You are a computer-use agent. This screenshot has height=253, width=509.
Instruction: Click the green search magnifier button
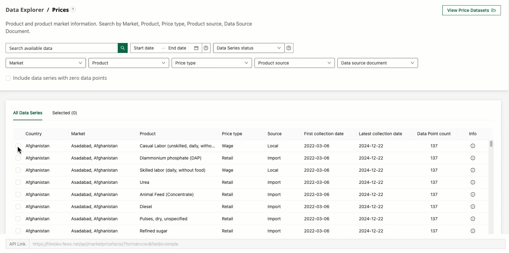122,48
